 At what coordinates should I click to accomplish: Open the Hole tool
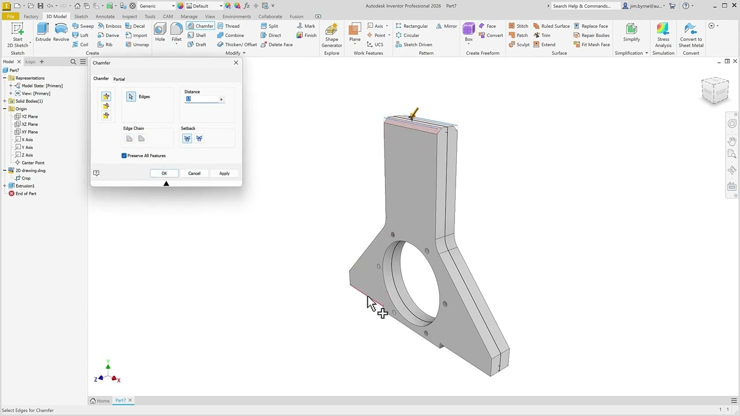point(160,32)
